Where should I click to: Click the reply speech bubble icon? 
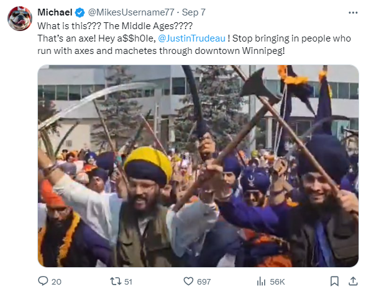pos(43,281)
